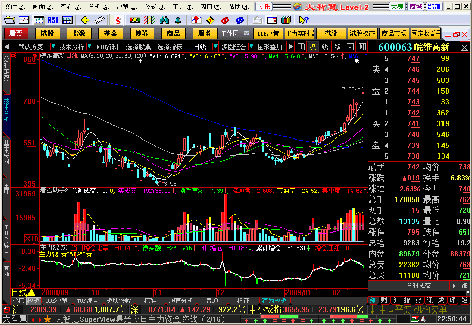
Task: Open the 工作区 dropdown arrow
Action: 246,33
